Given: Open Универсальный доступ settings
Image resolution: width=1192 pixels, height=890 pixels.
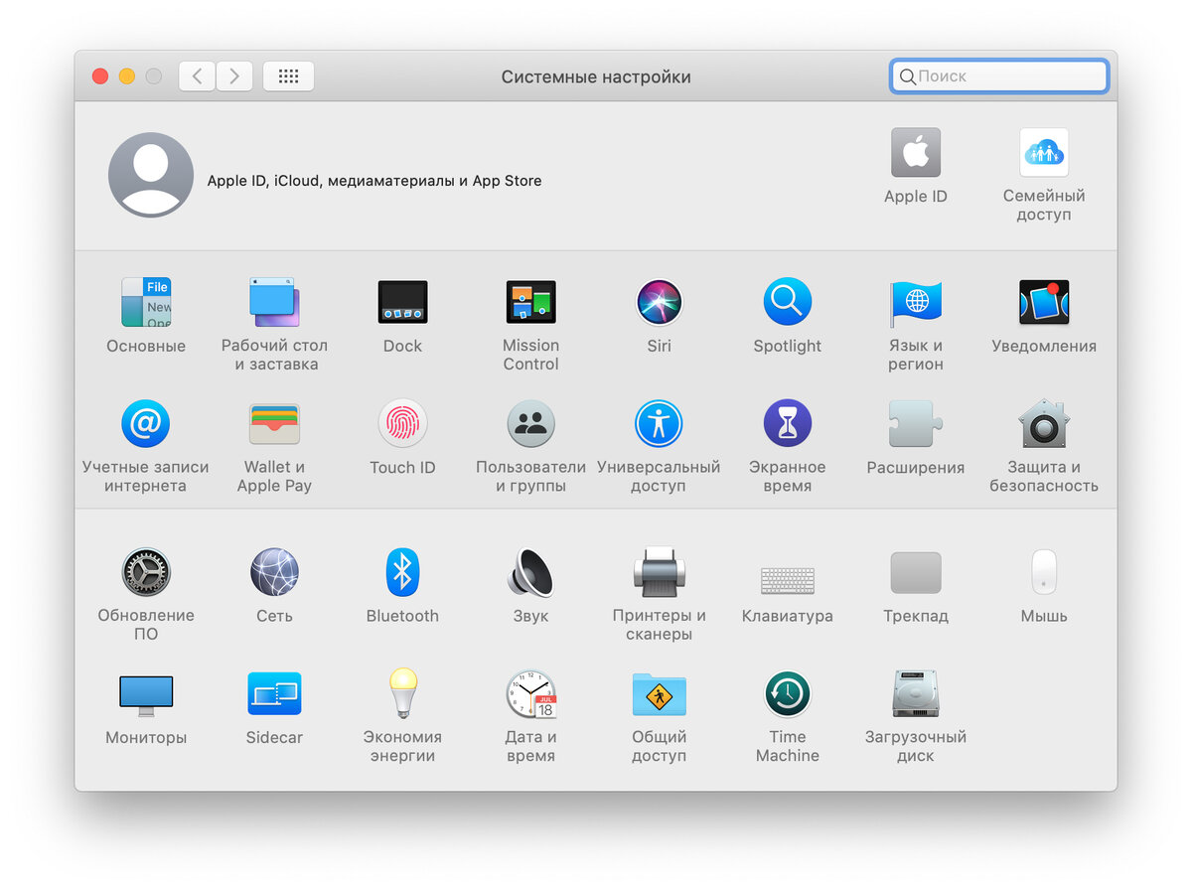Looking at the screenshot, I should coord(659,424).
